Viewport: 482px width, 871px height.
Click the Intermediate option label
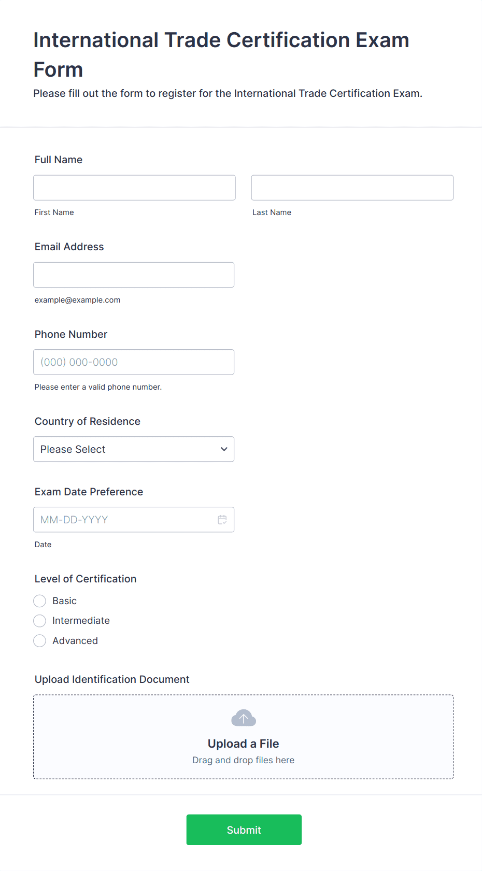pyautogui.click(x=81, y=621)
